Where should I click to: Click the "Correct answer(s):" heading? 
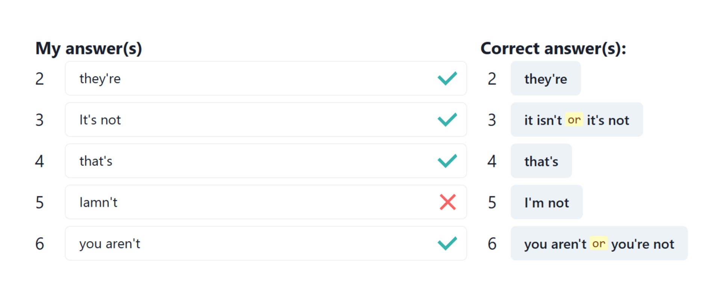pos(553,49)
